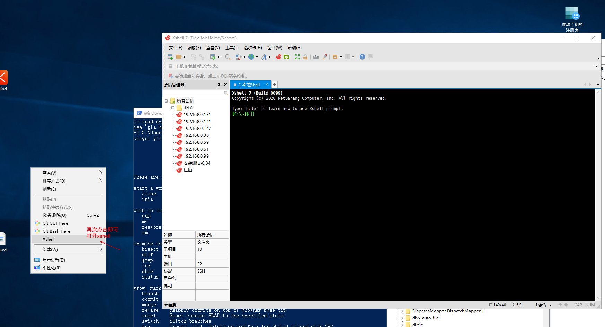Select session 192.168.0.99

(x=196, y=156)
